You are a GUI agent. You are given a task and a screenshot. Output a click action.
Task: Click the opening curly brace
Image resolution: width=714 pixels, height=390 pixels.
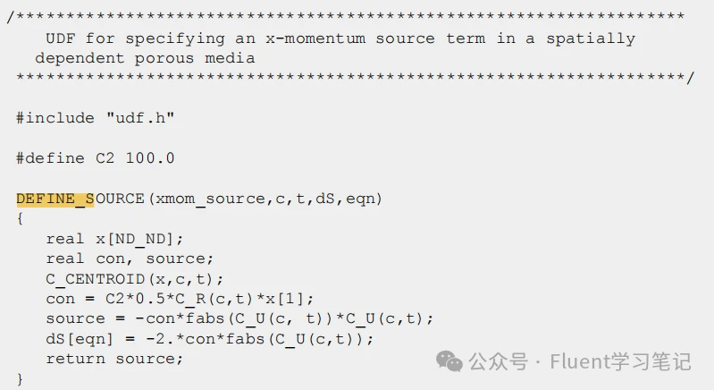pos(21,219)
